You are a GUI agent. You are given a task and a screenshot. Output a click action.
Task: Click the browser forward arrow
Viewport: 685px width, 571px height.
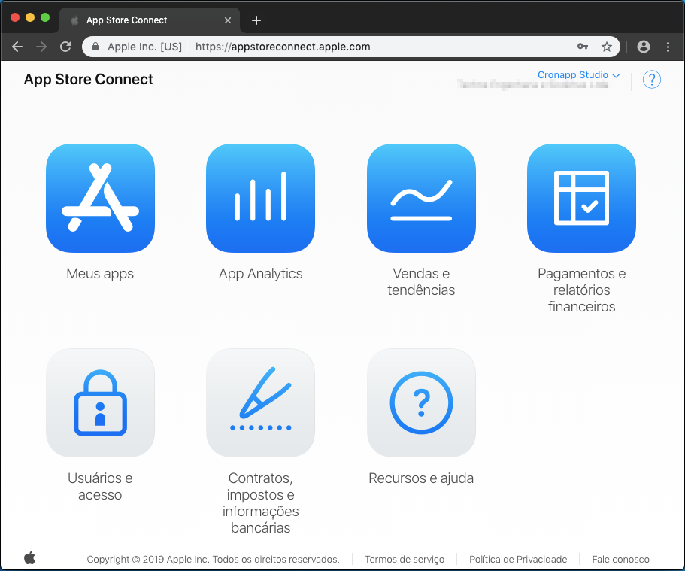(x=41, y=47)
